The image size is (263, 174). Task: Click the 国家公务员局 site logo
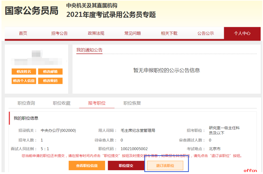pos(32,11)
